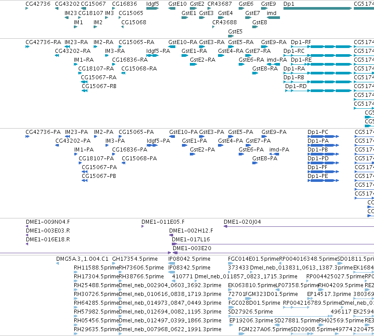The image size is (374, 336).
Task: Select the Dp1 gene bar
Action: coord(318,8)
